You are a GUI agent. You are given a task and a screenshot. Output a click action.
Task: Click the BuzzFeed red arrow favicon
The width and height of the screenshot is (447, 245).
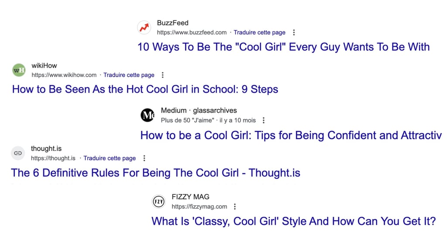point(144,28)
